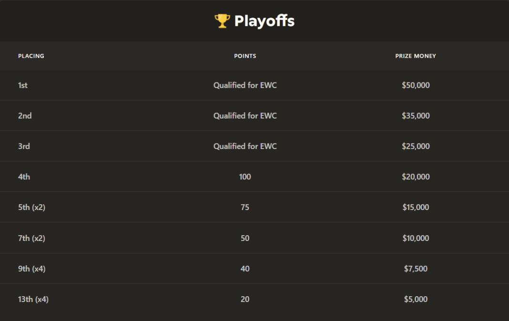Viewport: 509px width, 321px height.
Task: Select the POINTS column header
Action: [x=245, y=56]
